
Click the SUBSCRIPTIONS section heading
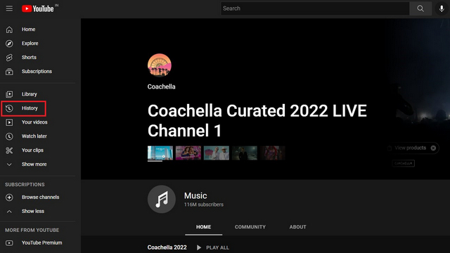(x=25, y=185)
